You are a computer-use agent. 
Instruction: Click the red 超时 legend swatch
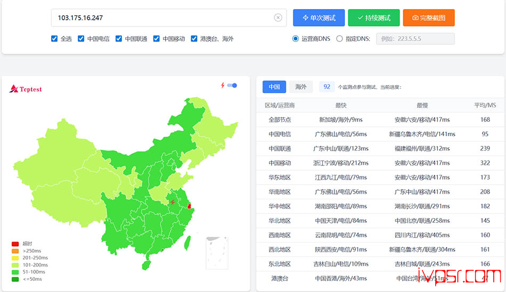pyautogui.click(x=15, y=244)
